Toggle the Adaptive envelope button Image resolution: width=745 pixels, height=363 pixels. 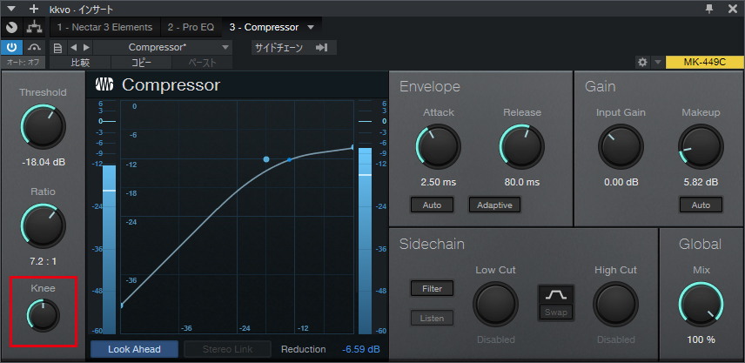coord(494,205)
